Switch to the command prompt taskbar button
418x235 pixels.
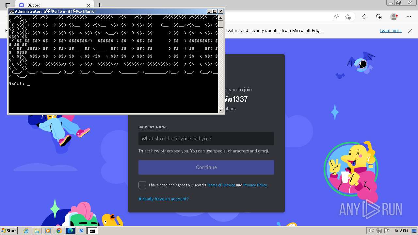coord(92,231)
